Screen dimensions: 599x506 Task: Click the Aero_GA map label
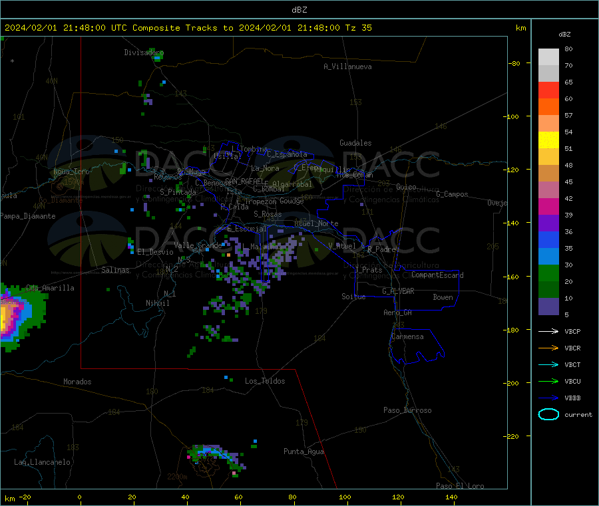397,313
